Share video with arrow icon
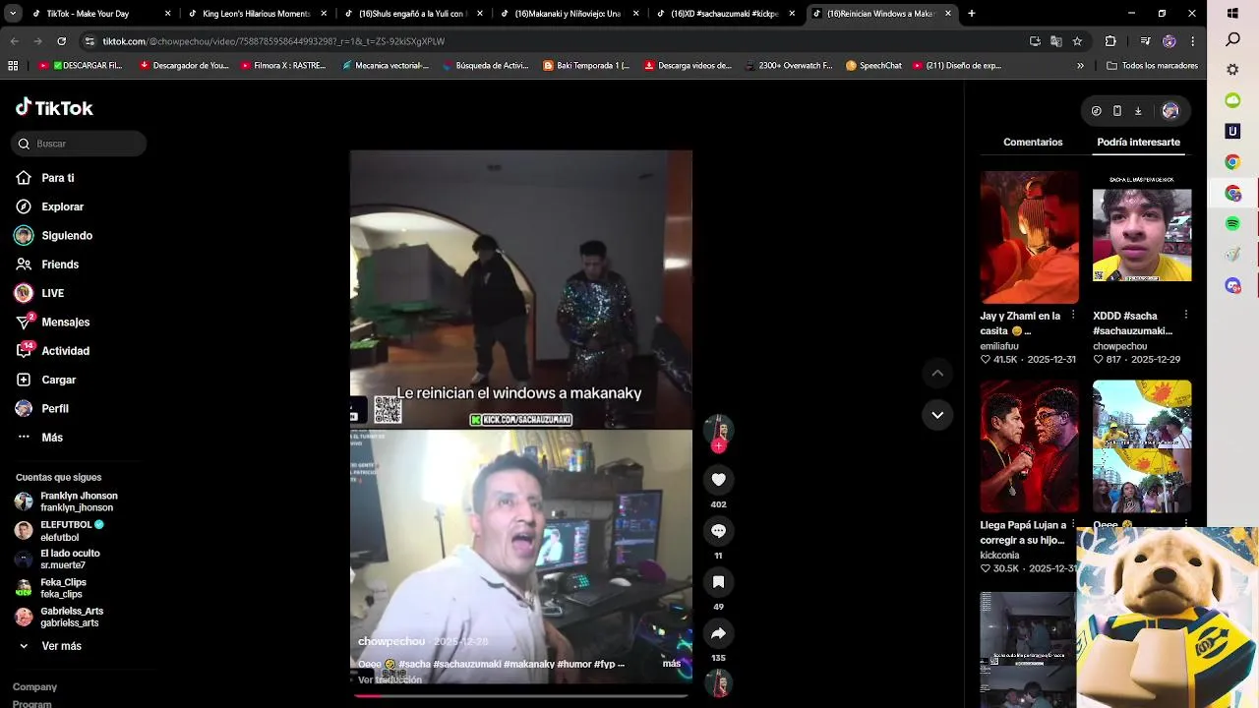This screenshot has width=1259, height=708. [x=718, y=633]
